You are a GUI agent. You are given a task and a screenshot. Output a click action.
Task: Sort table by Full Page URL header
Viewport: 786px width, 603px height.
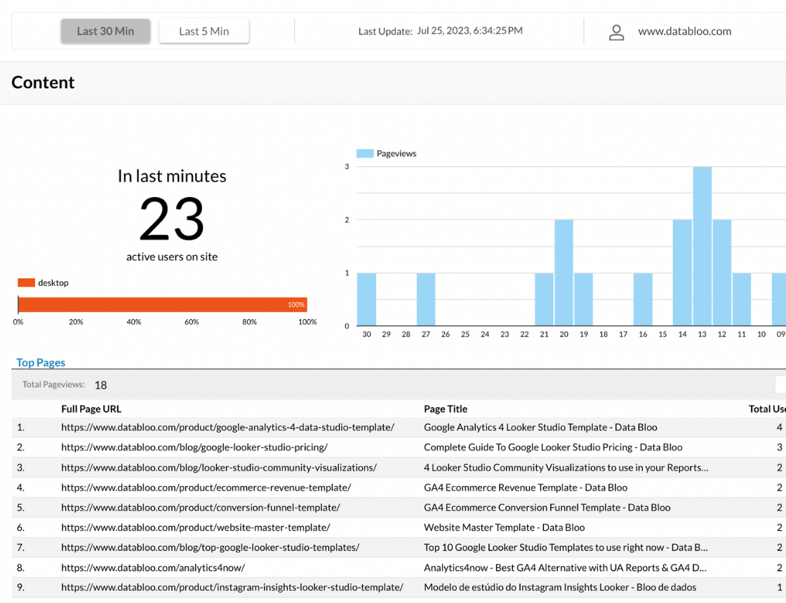91,409
